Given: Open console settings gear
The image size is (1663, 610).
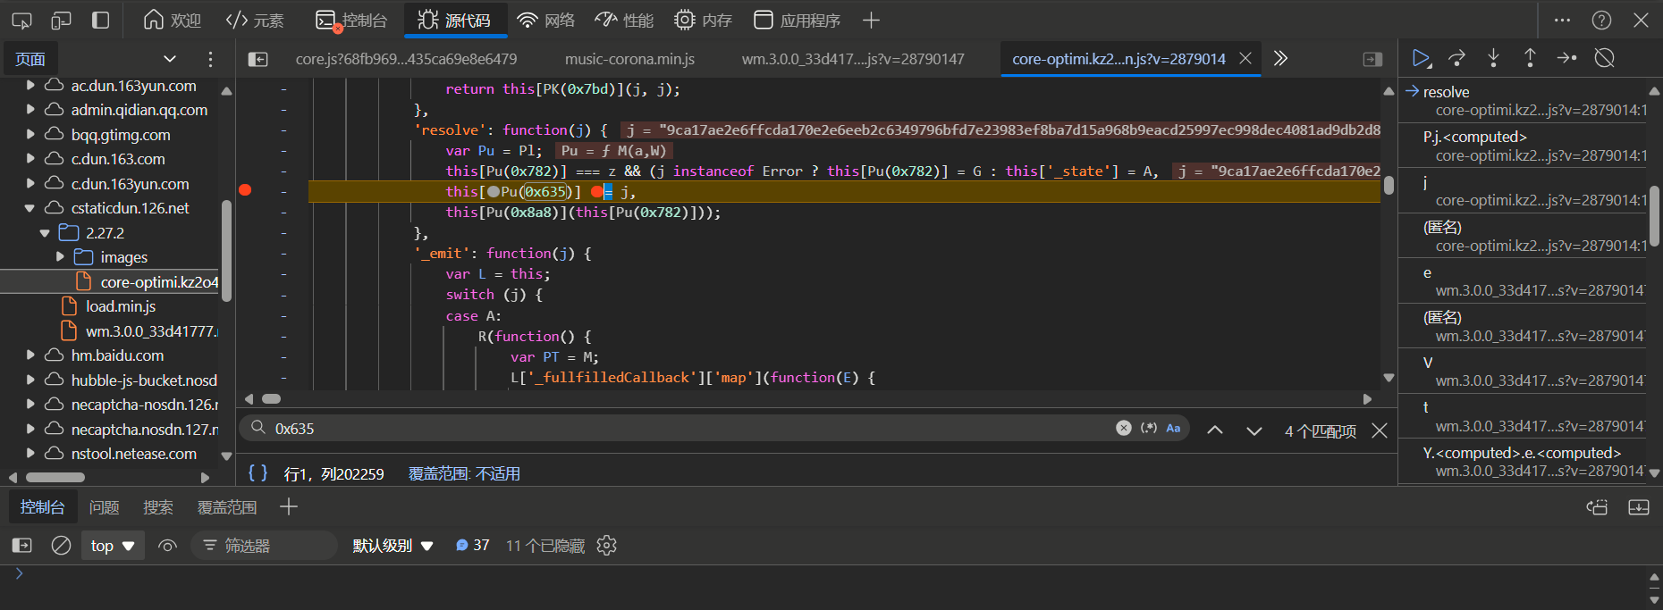Looking at the screenshot, I should (607, 546).
